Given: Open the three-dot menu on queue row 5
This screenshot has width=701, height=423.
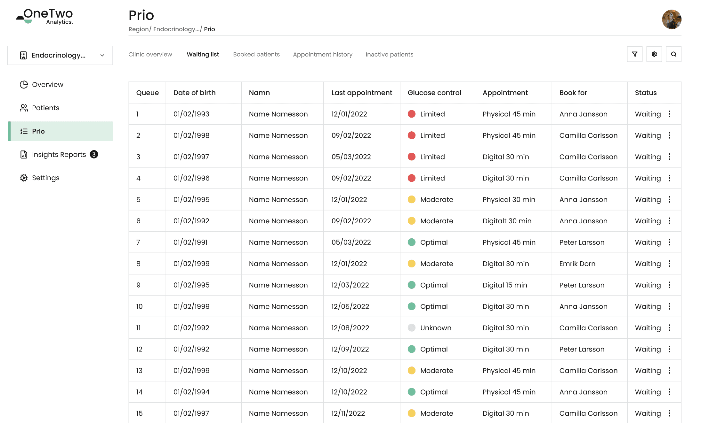Looking at the screenshot, I should click(670, 199).
